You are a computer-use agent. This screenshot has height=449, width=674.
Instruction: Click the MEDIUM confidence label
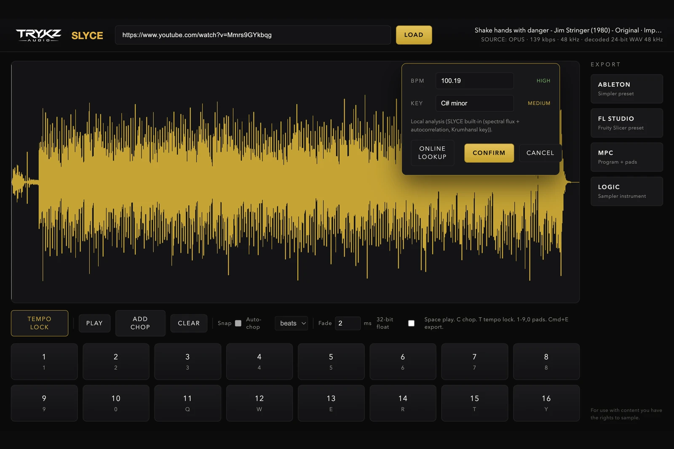(539, 103)
